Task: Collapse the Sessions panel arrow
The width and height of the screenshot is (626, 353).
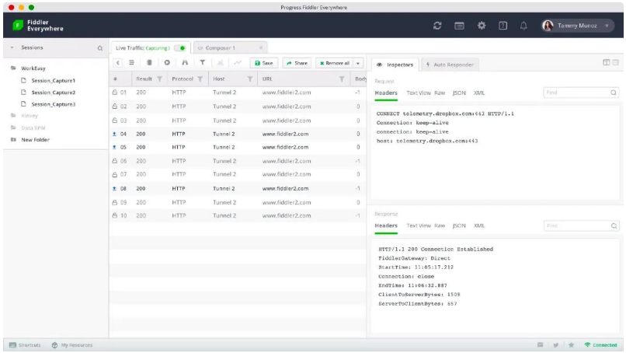Action: (12, 47)
